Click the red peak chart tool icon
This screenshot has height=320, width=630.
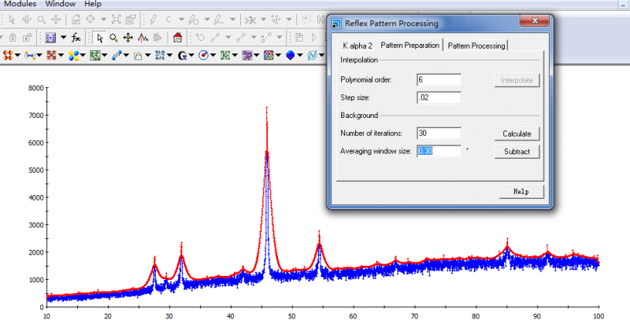143,37
